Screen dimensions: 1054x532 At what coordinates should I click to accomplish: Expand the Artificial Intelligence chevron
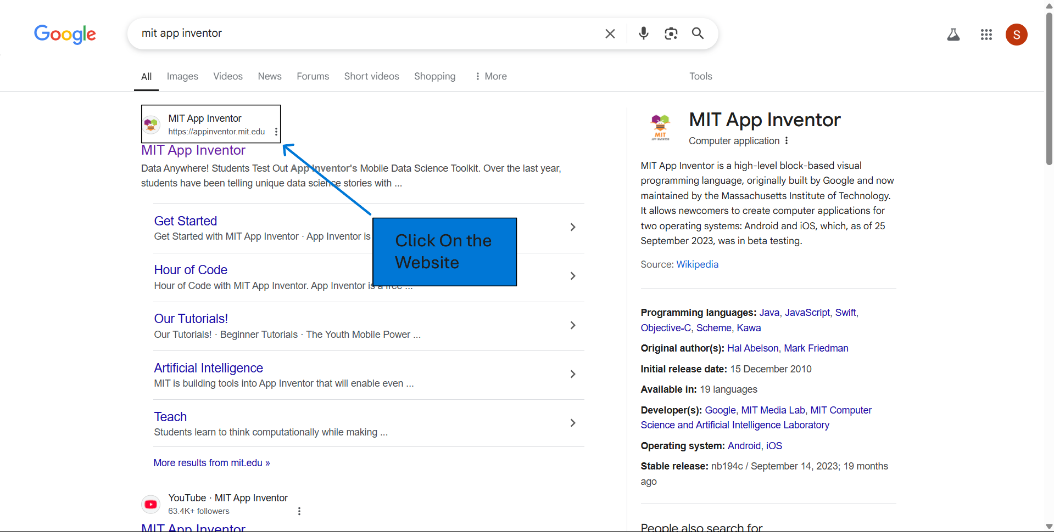(573, 374)
